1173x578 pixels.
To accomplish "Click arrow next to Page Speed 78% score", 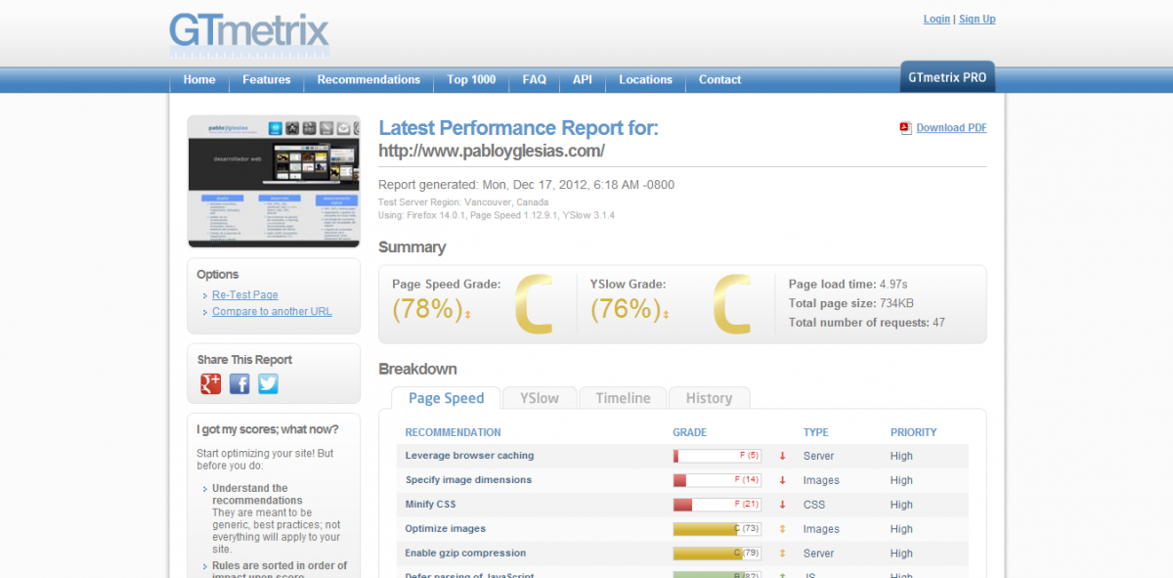I will [x=467, y=314].
